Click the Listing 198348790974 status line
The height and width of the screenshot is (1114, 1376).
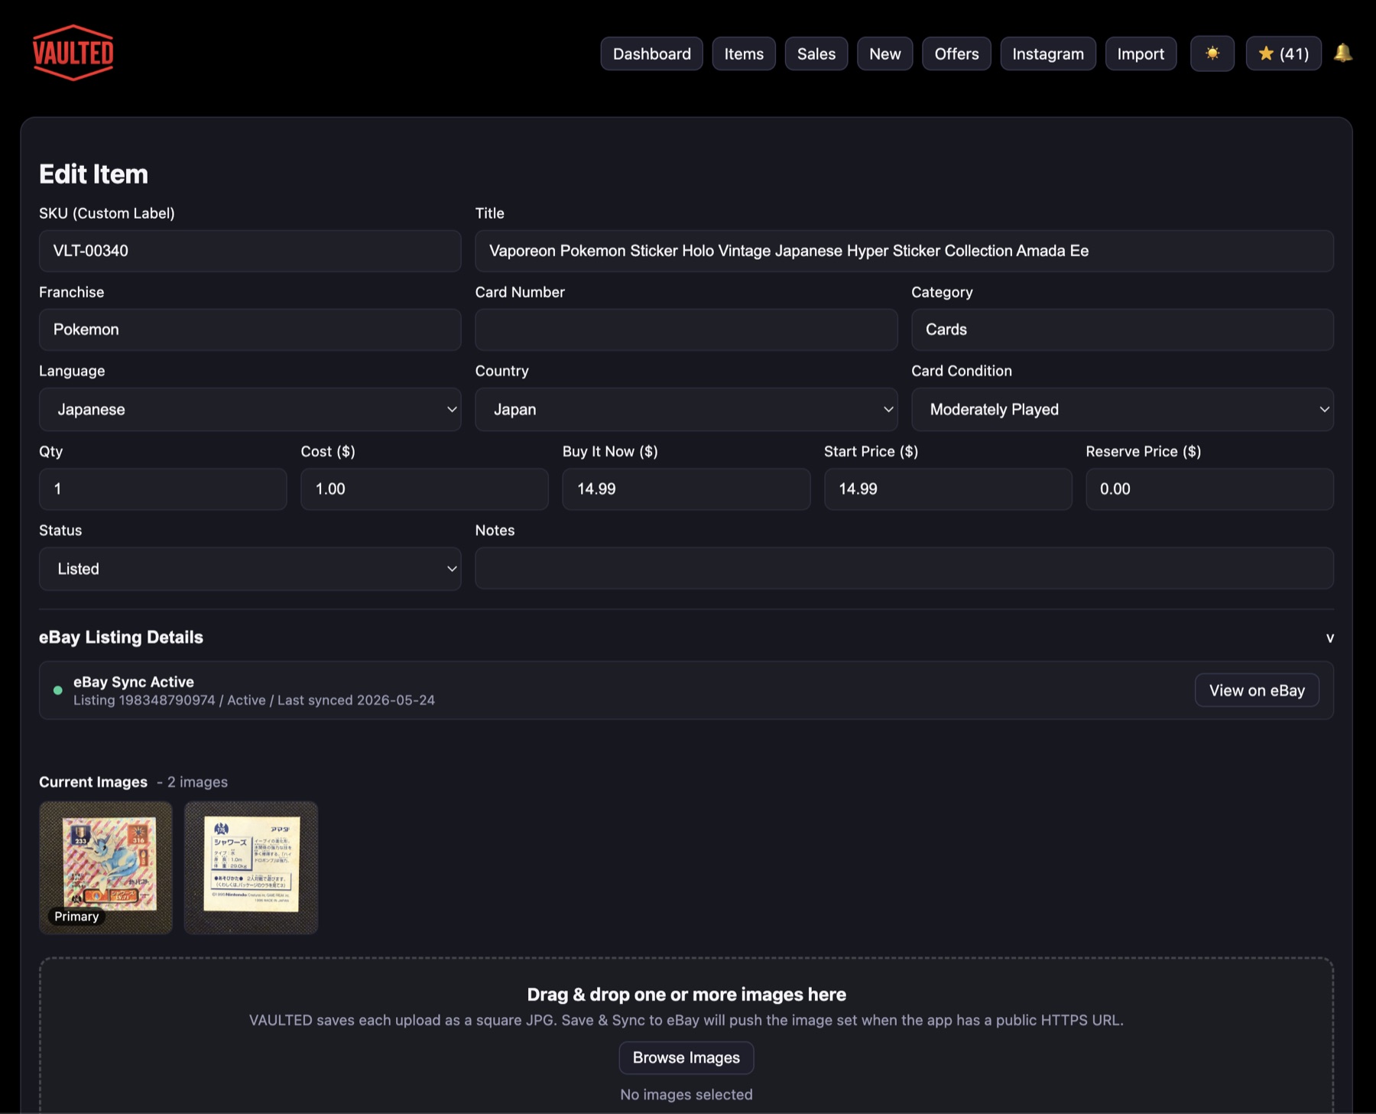point(254,700)
